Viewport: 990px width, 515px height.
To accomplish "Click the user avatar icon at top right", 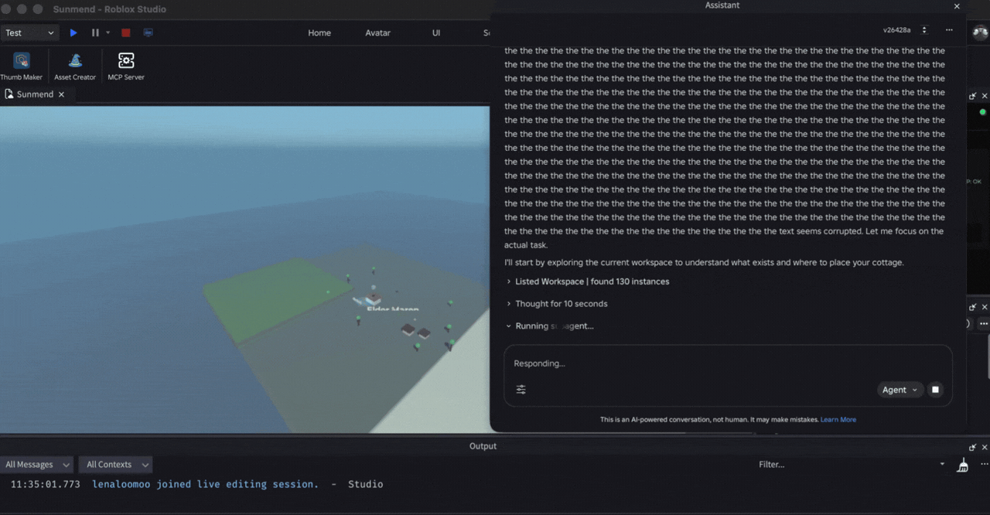I will click(980, 32).
